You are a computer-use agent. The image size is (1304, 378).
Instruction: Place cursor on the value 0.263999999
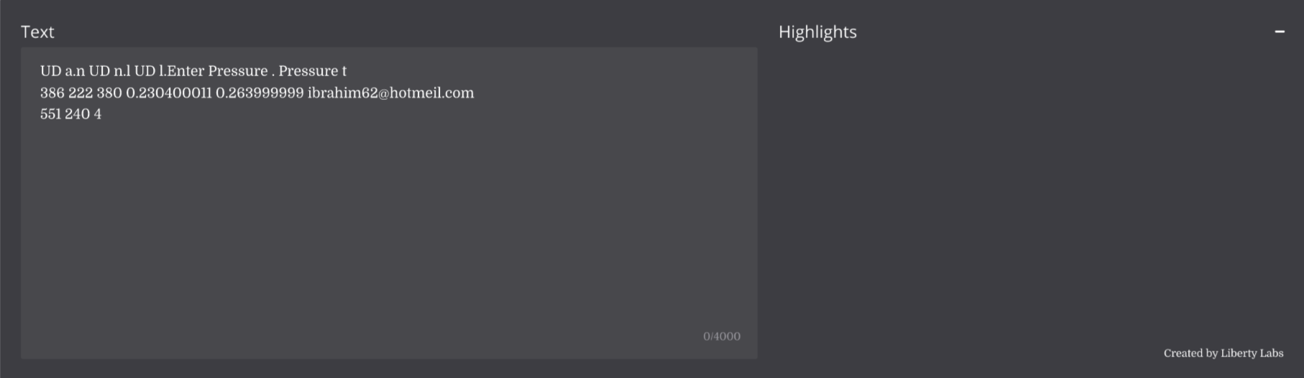pyautogui.click(x=260, y=93)
